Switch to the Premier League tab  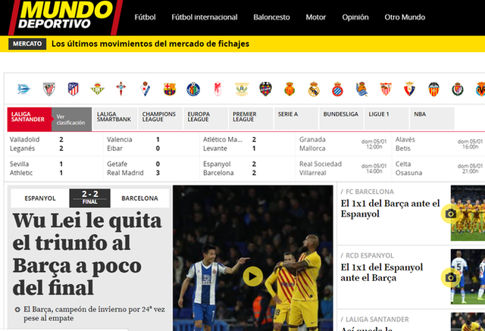point(248,117)
